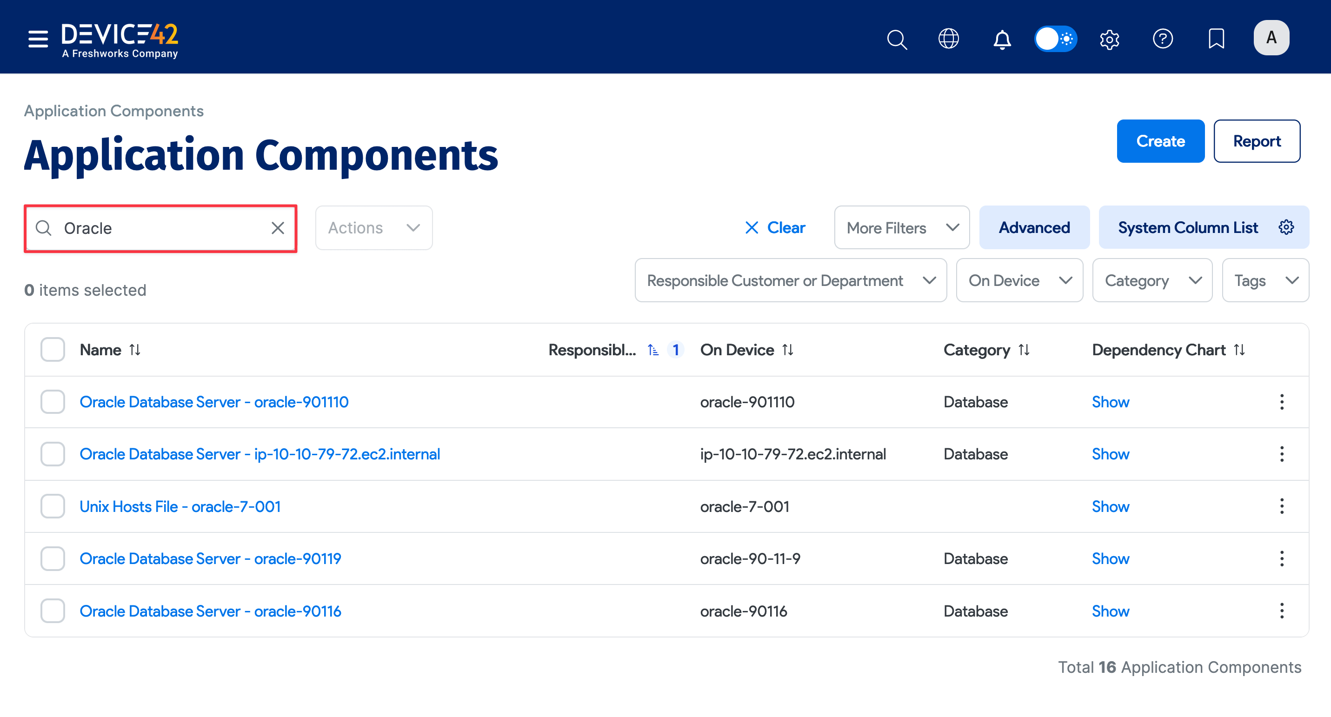
Task: Open the kebab menu for oracle-901110 row
Action: click(1282, 402)
